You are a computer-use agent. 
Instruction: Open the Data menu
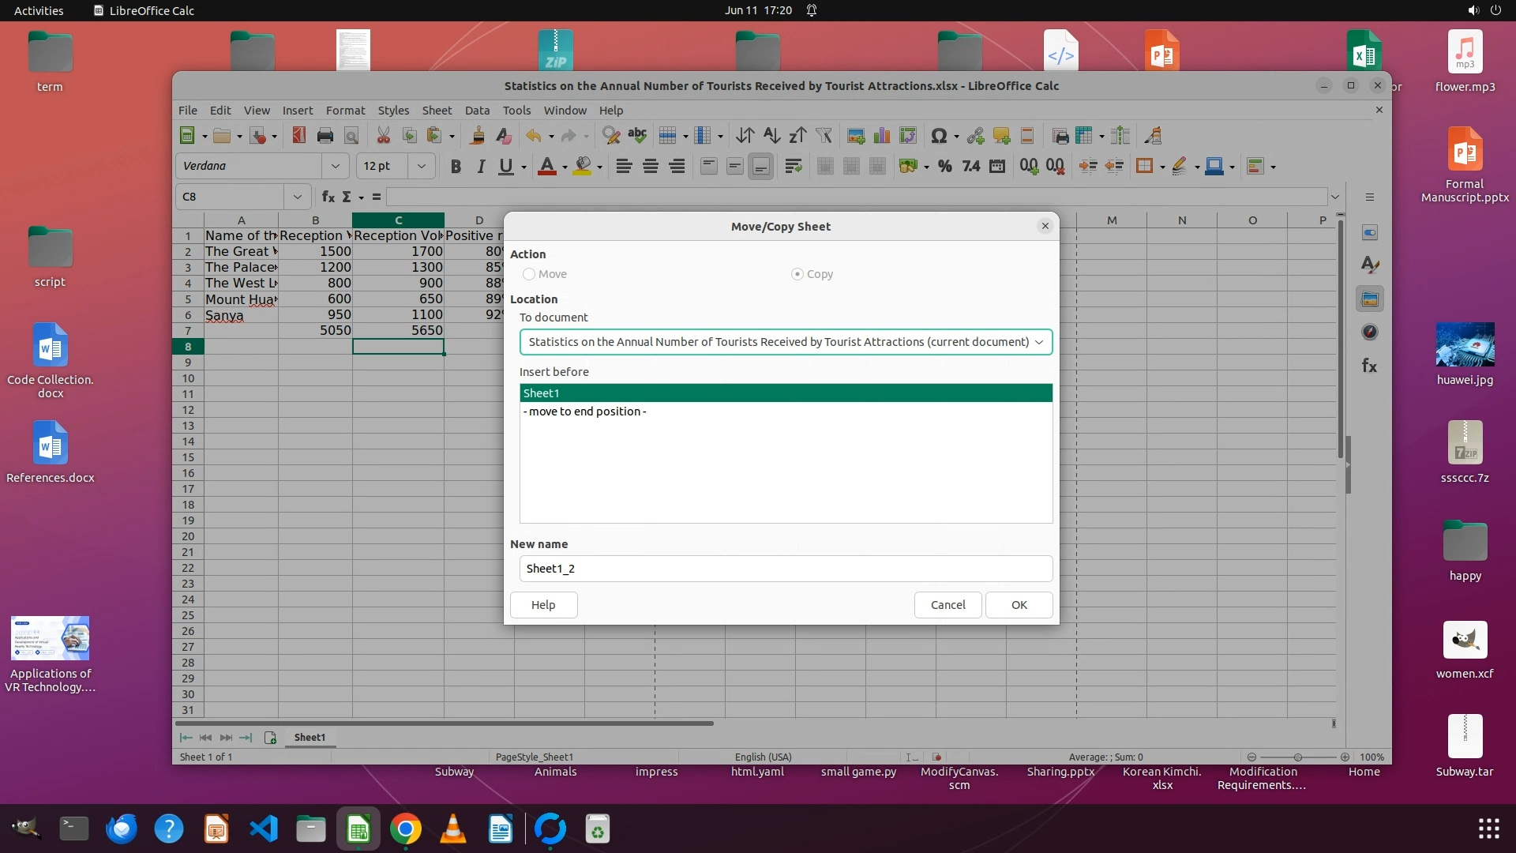pos(476,111)
